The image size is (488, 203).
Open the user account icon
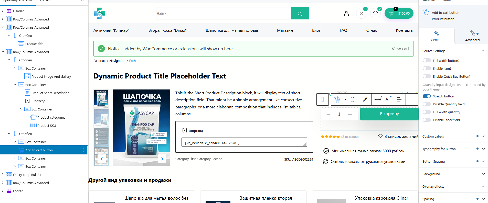(x=346, y=13)
